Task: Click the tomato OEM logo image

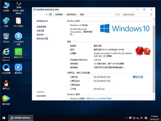Action: 143,50
